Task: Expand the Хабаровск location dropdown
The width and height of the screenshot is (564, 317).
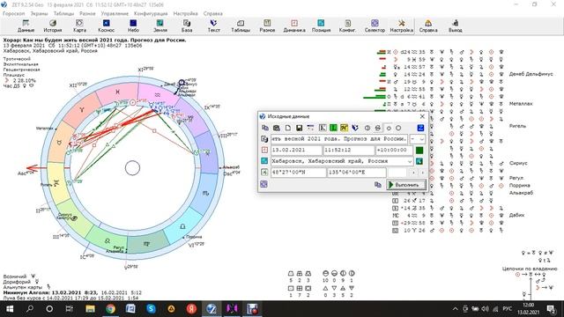Action: click(x=409, y=161)
